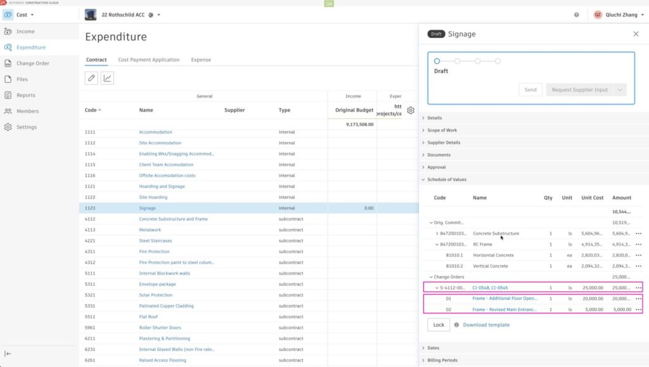Click the Download template link
The height and width of the screenshot is (367, 649).
486,325
